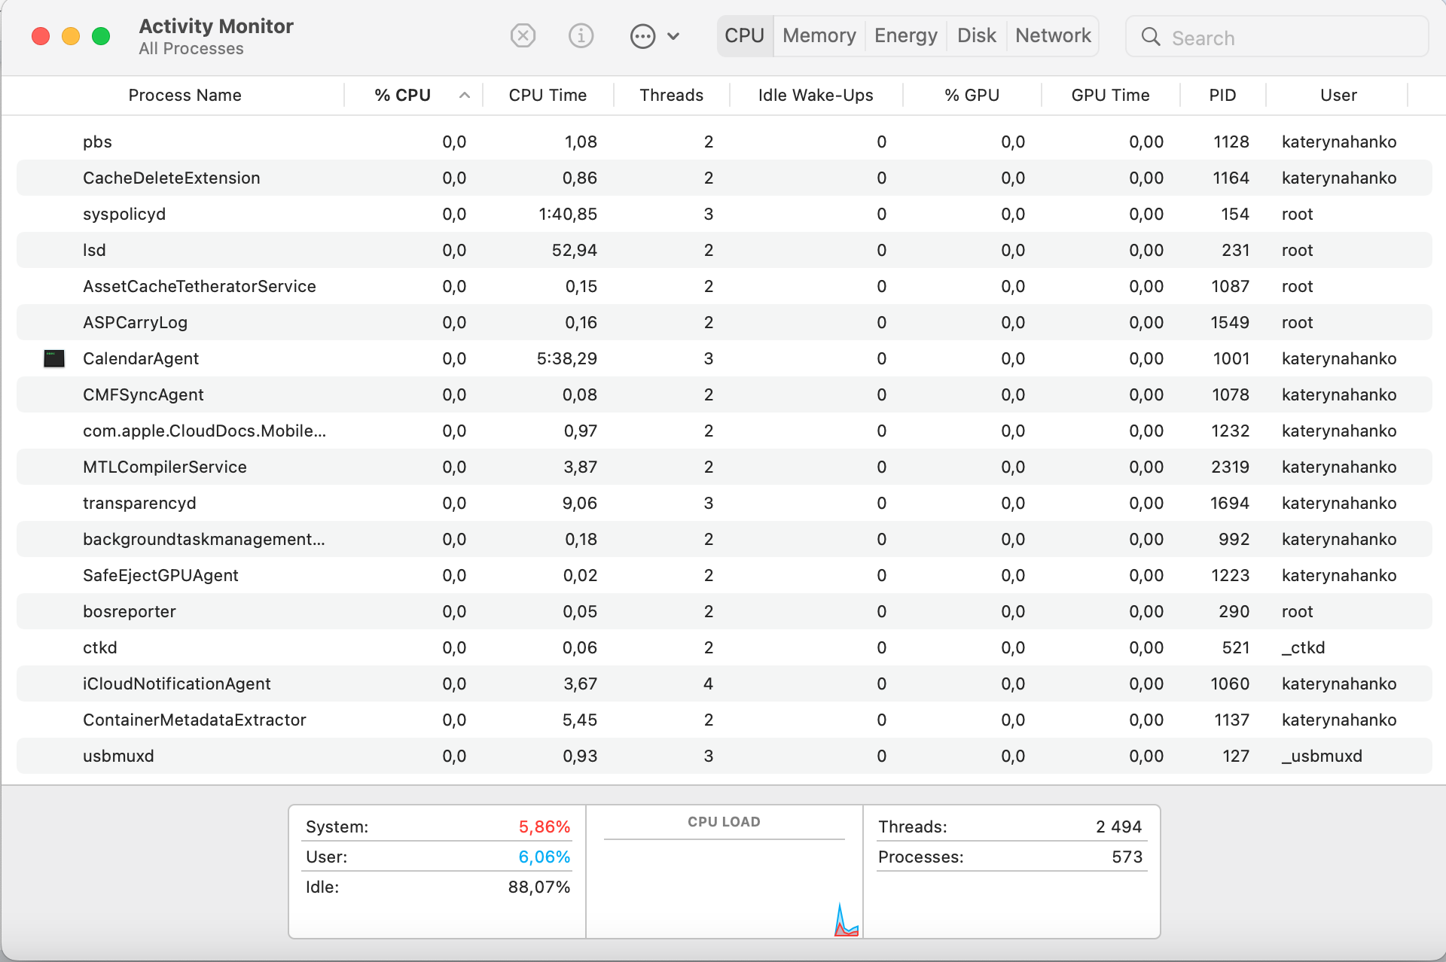The width and height of the screenshot is (1446, 962).
Task: Click the Processes 573 count
Action: 1127,857
